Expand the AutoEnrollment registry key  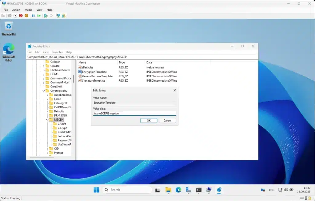pyautogui.click(x=47, y=95)
